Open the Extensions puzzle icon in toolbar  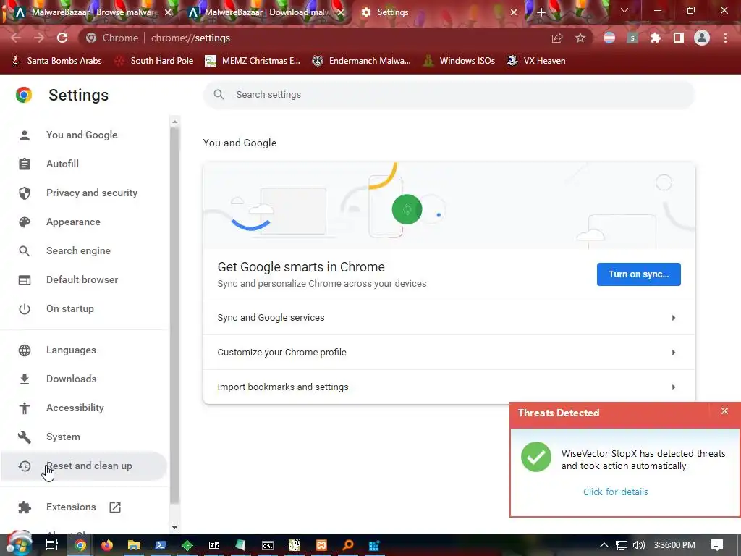[x=656, y=38]
